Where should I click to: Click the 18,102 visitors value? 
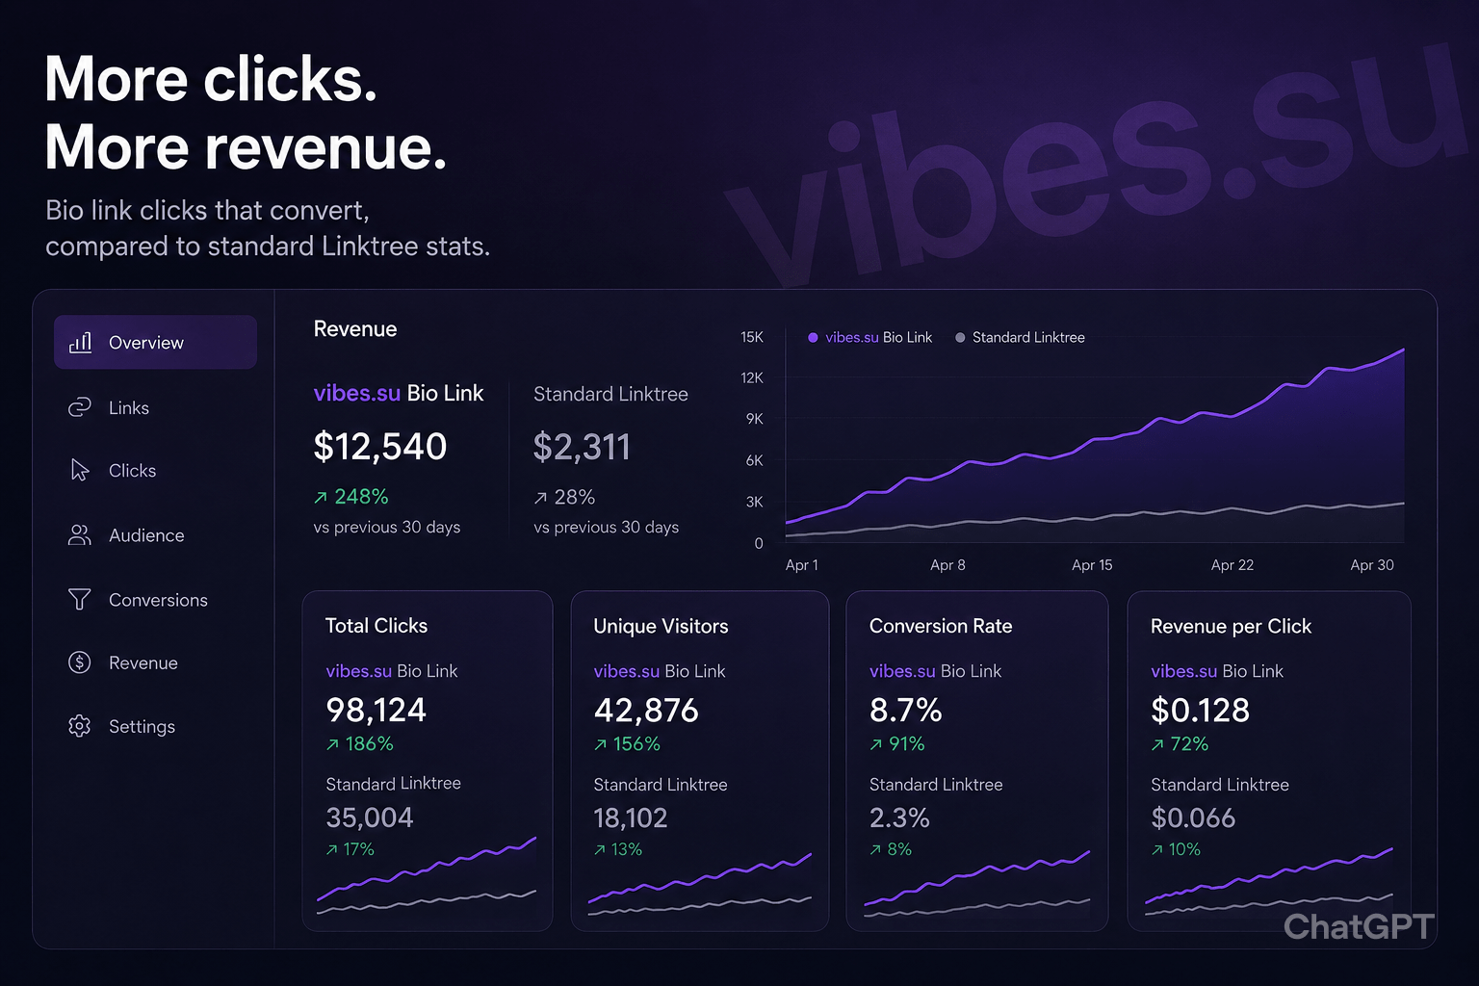(631, 817)
